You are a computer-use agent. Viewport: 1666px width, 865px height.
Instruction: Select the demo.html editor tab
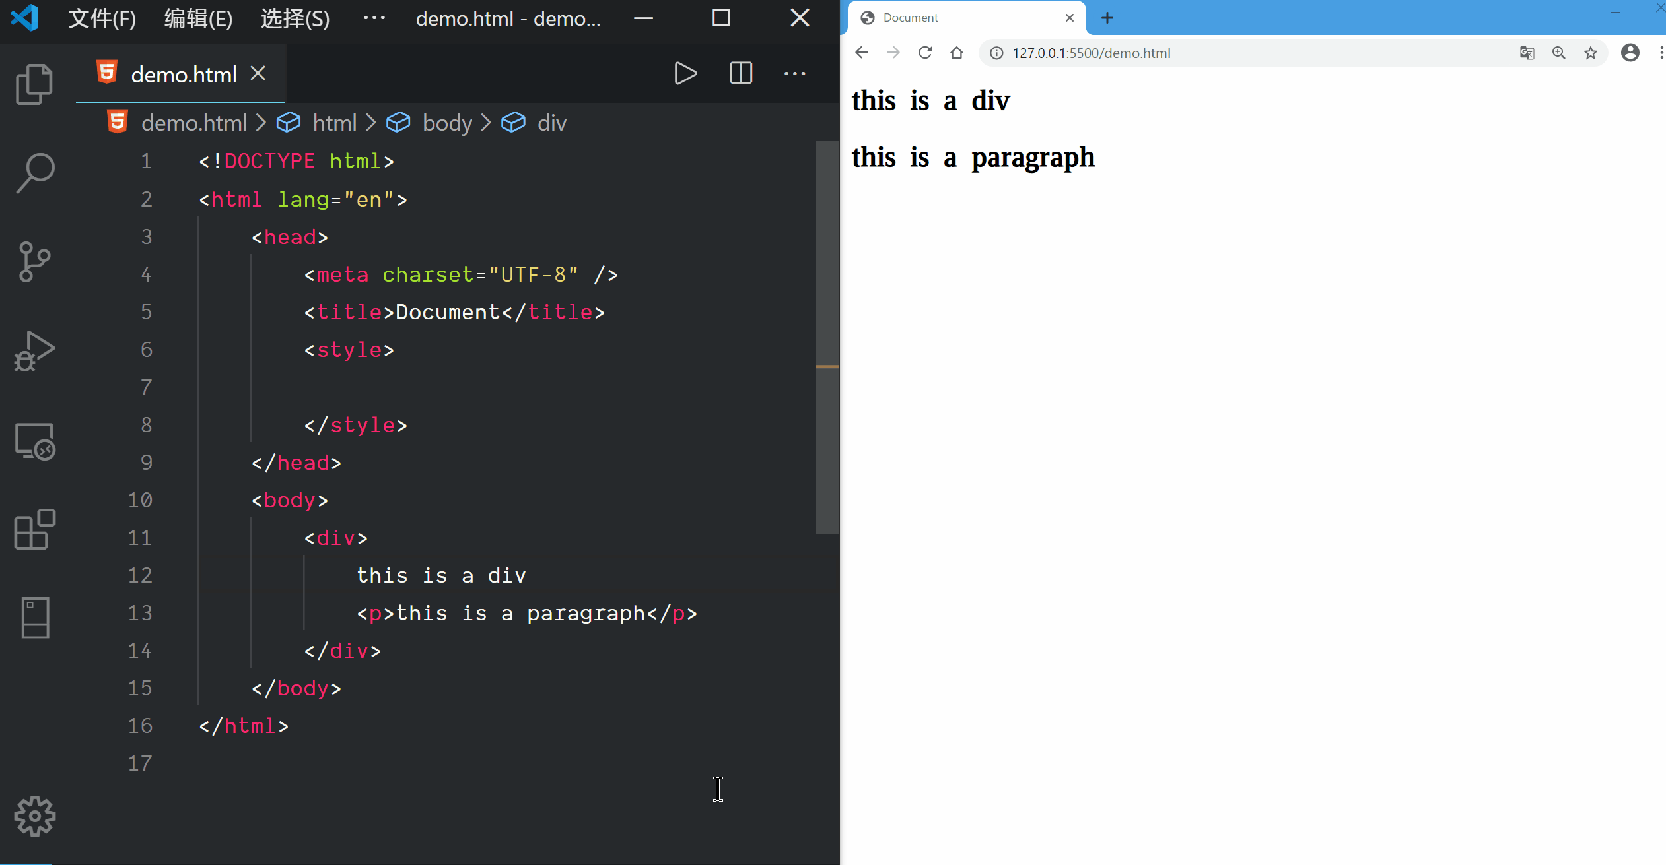tap(183, 75)
